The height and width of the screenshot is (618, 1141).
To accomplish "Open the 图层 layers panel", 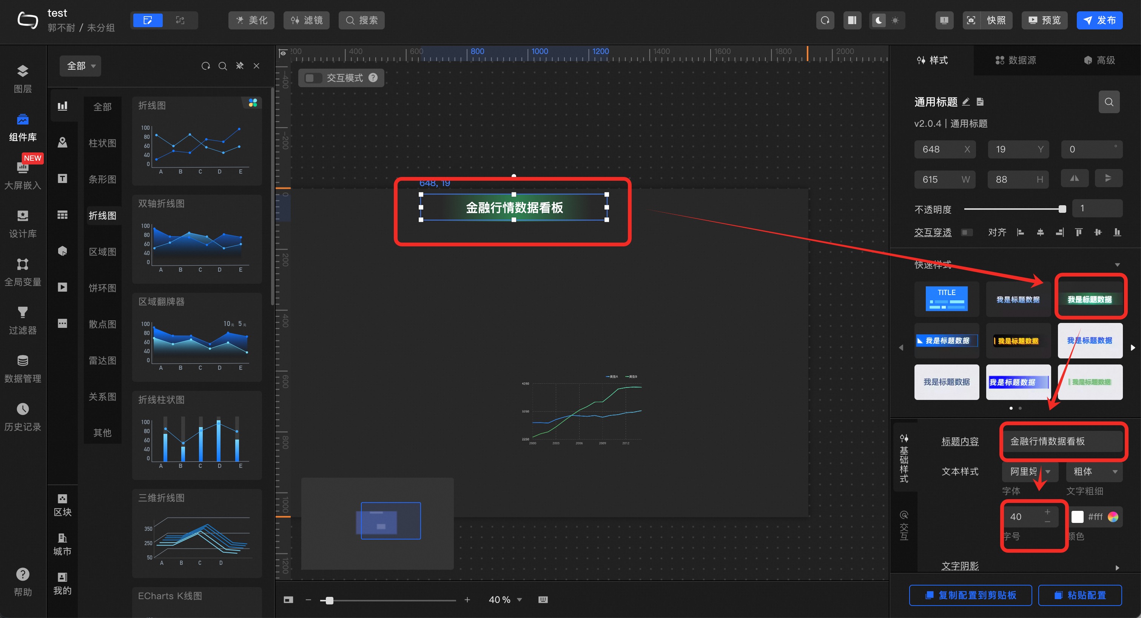I will click(x=23, y=79).
